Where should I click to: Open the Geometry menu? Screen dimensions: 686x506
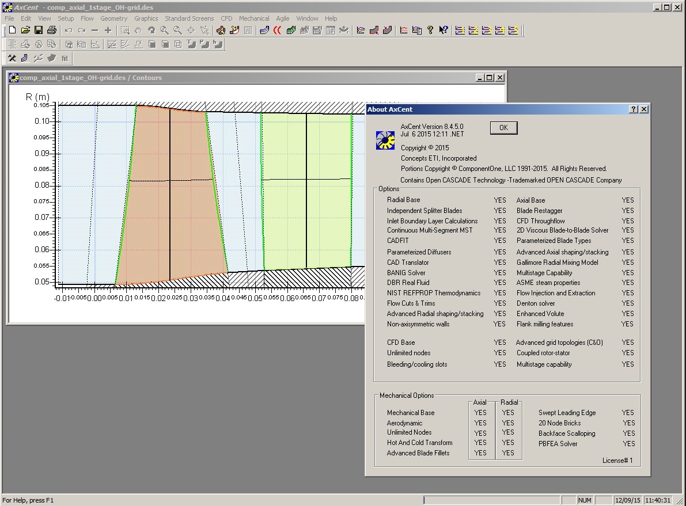click(x=113, y=18)
